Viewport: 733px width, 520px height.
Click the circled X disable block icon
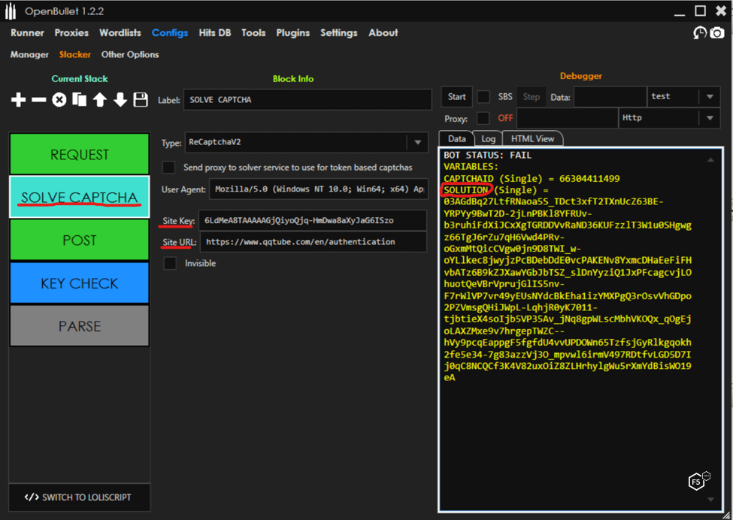click(x=59, y=100)
